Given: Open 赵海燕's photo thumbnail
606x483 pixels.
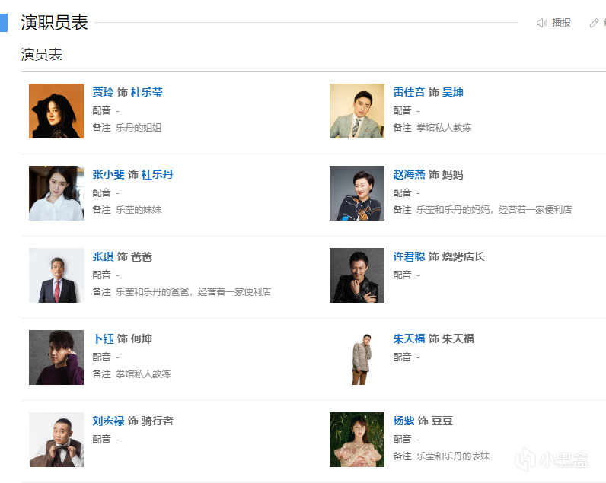Looking at the screenshot, I should (x=357, y=193).
